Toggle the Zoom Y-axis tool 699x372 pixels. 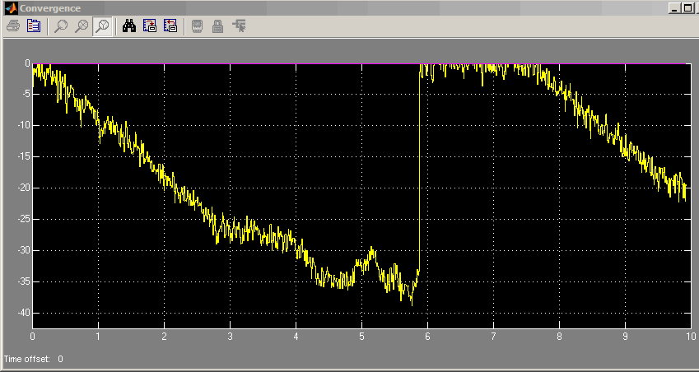102,26
